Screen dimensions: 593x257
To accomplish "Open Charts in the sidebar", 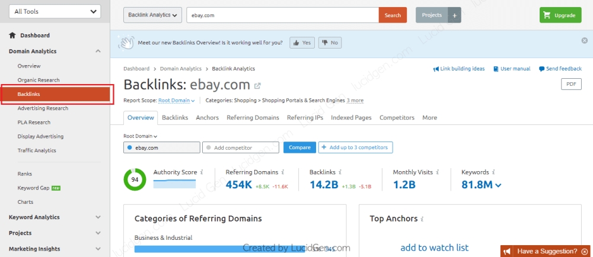I will pyautogui.click(x=25, y=202).
